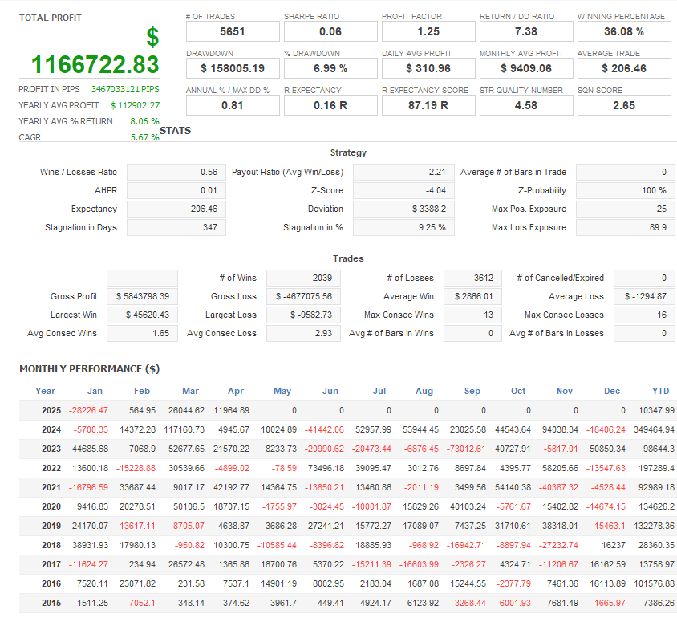Click the Avg Consec Loss field 2.93

[x=303, y=334]
